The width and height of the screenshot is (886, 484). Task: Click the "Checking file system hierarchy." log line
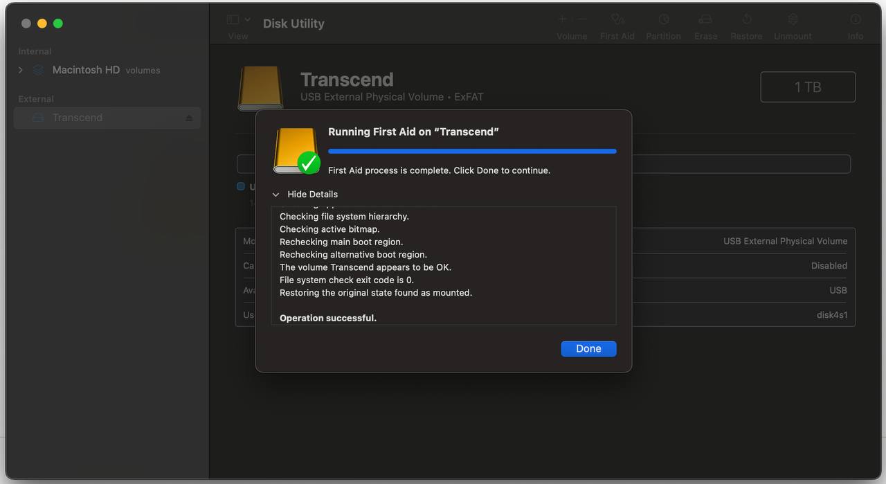[x=344, y=217]
